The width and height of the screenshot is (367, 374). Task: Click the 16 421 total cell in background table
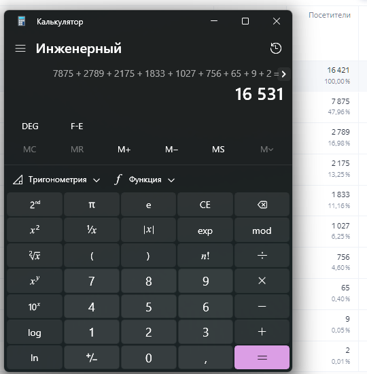tap(338, 70)
